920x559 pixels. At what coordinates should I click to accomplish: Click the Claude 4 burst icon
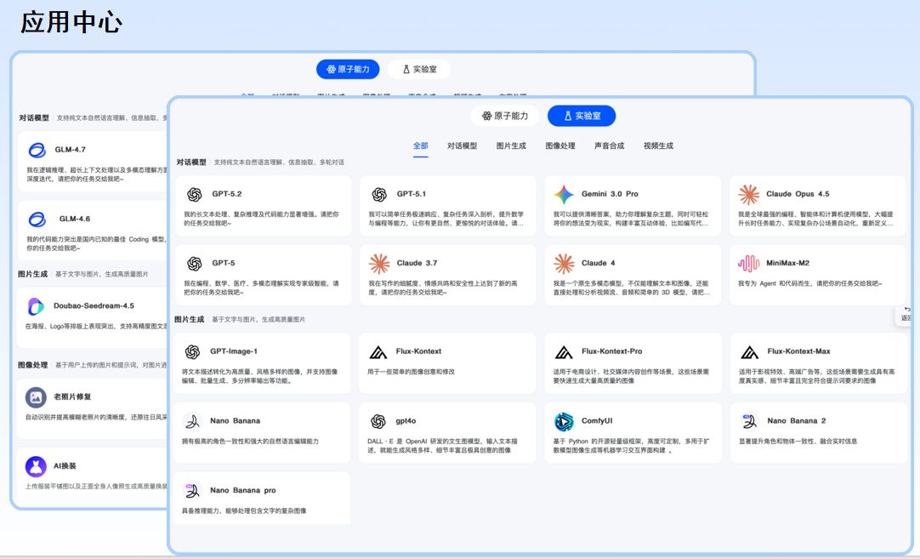click(564, 264)
